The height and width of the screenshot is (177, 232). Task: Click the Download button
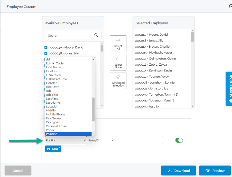178,171
